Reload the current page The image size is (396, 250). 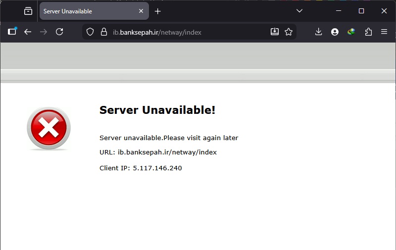point(59,32)
